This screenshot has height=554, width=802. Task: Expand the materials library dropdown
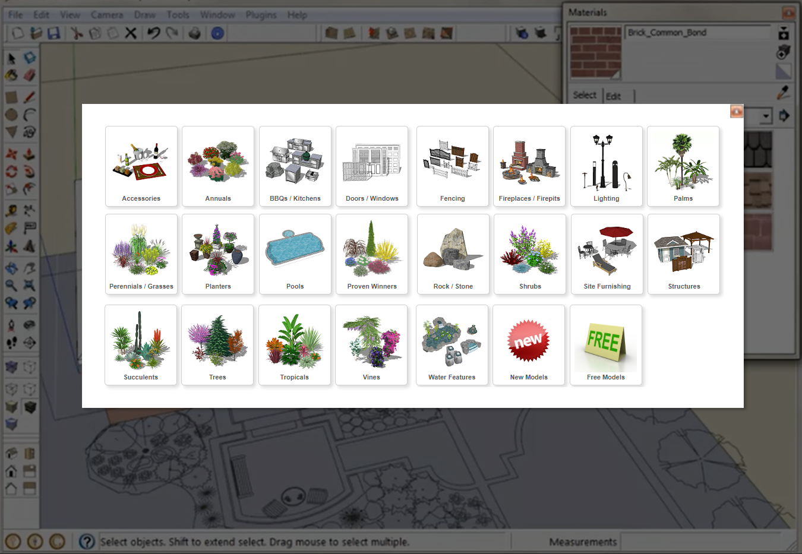pos(766,116)
